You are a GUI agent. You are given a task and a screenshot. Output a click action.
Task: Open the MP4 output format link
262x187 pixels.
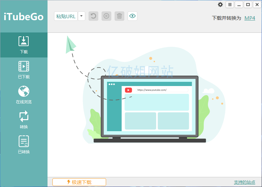(250, 18)
